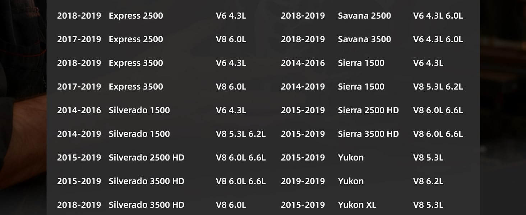Click the V8 6.0L 6.6L engine for Silverado 2500 HD
The width and height of the screenshot is (526, 215).
coord(241,158)
